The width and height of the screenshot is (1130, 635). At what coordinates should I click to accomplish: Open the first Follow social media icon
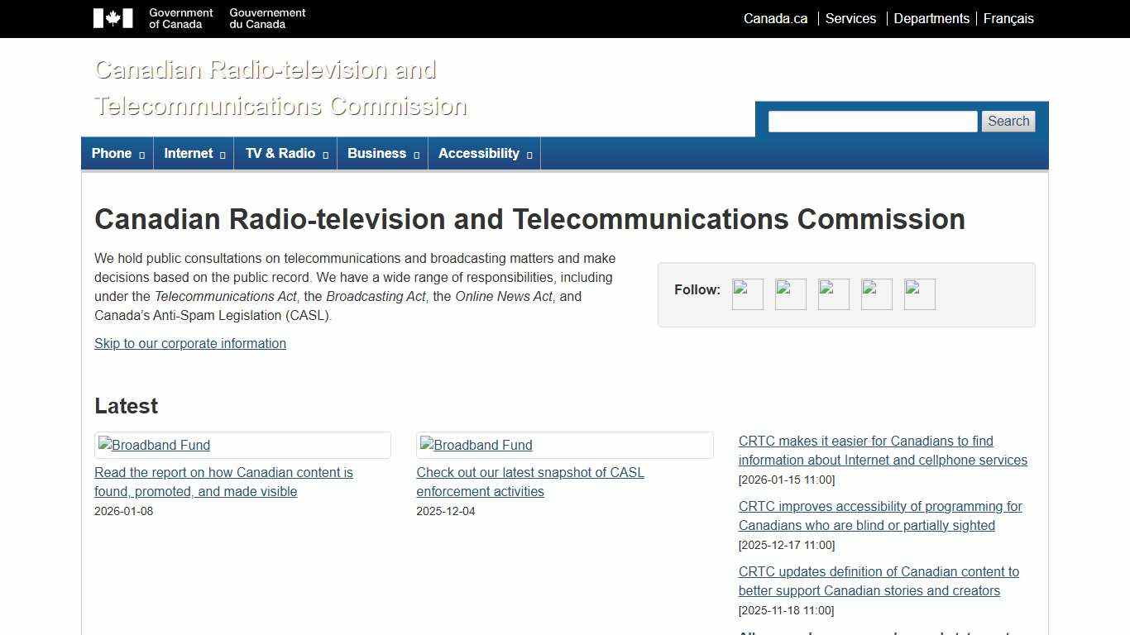[x=747, y=294]
